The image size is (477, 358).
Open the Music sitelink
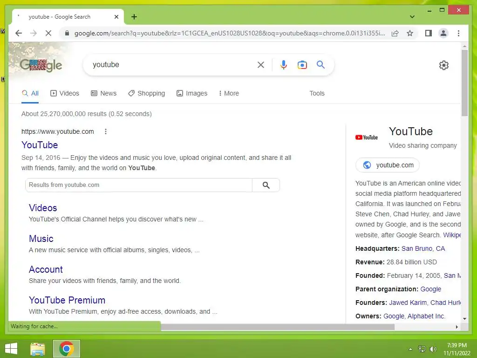[41, 238]
